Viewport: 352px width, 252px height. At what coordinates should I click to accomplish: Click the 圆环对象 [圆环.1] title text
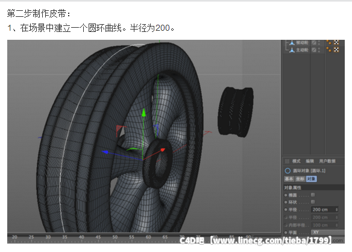(x=309, y=171)
